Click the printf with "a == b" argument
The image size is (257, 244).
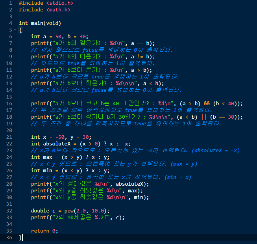pyautogui.click(x=93, y=43)
